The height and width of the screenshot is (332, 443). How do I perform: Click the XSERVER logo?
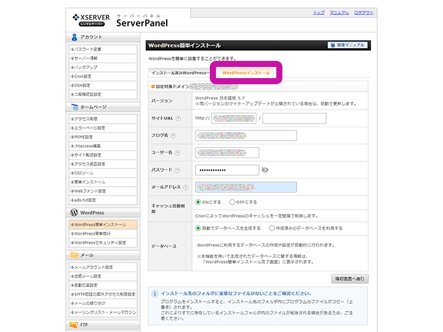91,20
